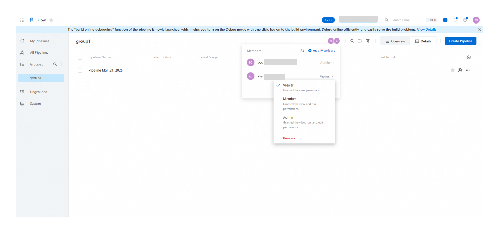The width and height of the screenshot is (499, 232).
Task: Star the Pipeline Mar. 21, 2025 row
Action: [453, 70]
